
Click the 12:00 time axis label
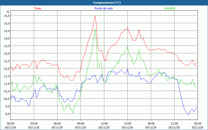(104, 123)
